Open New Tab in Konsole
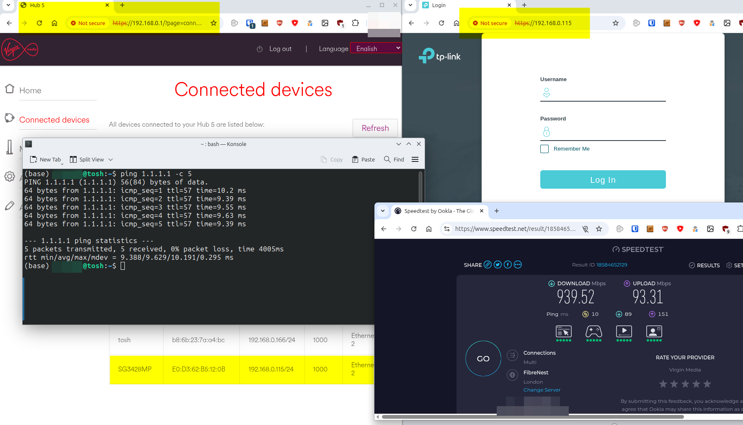The image size is (743, 425). pos(46,159)
